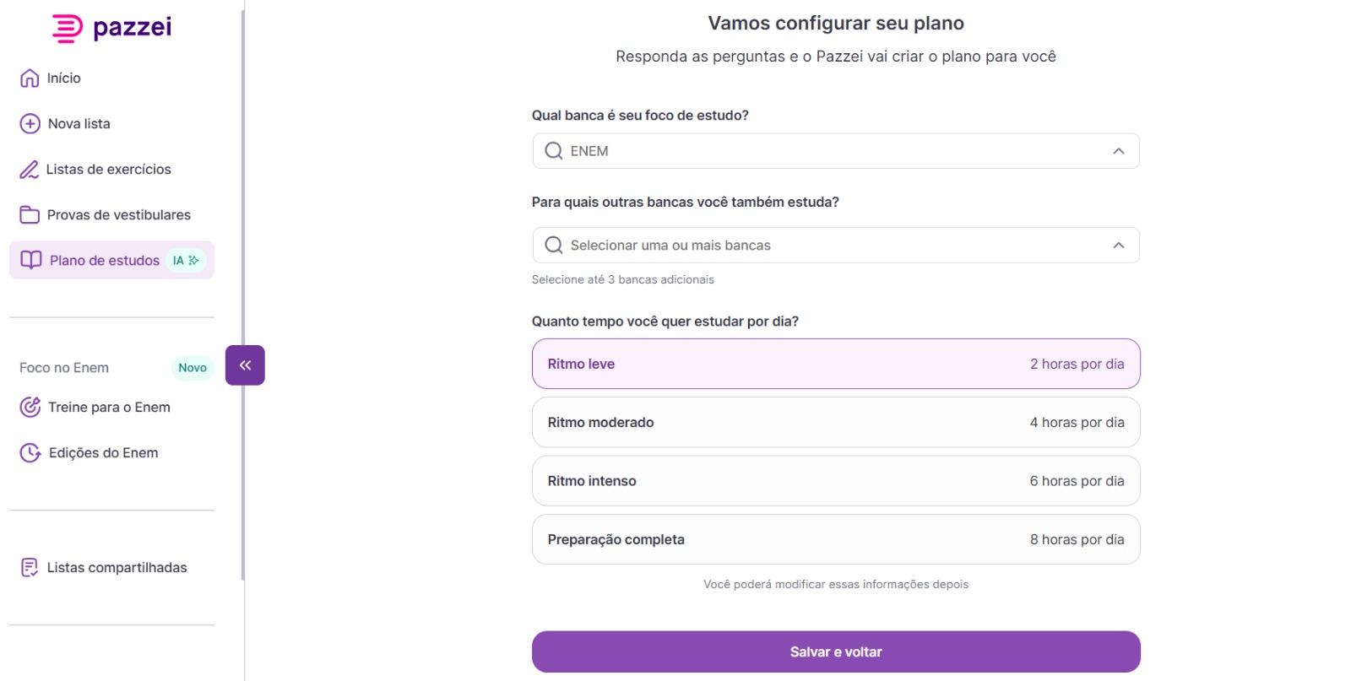
Task: Collapse the sidebar with double-arrow button
Action: tap(245, 365)
